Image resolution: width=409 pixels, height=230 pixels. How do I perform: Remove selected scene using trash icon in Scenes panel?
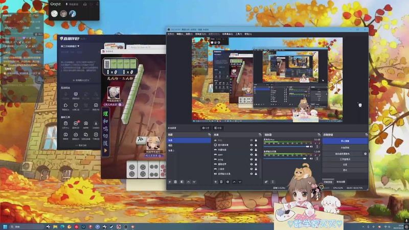175,182
